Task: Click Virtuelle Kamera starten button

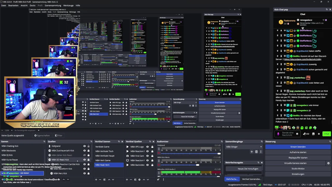Action: coord(295,163)
